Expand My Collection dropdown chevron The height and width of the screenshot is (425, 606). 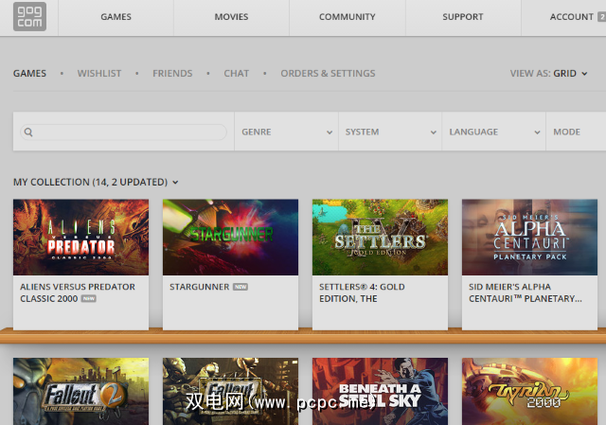pos(175,183)
